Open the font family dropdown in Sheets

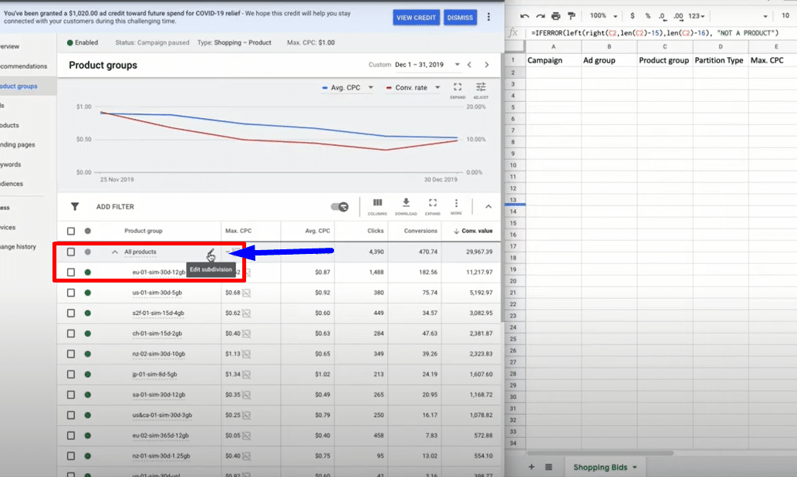pos(765,16)
